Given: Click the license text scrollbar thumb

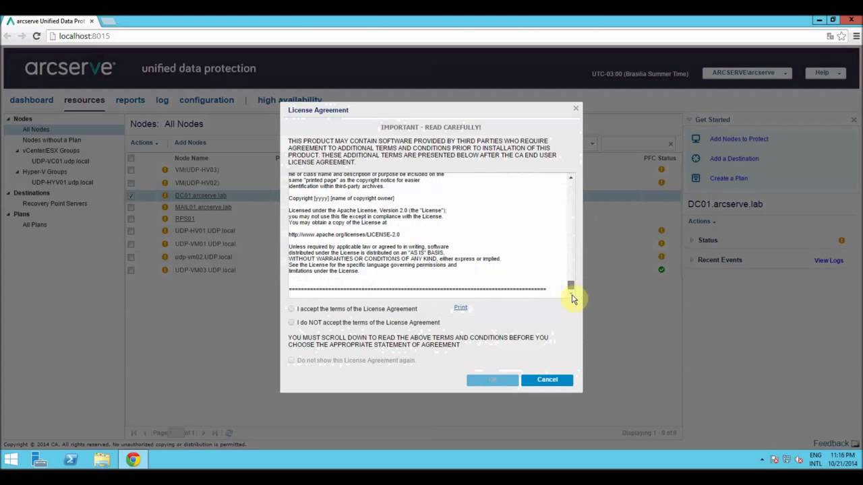Looking at the screenshot, I should (571, 285).
